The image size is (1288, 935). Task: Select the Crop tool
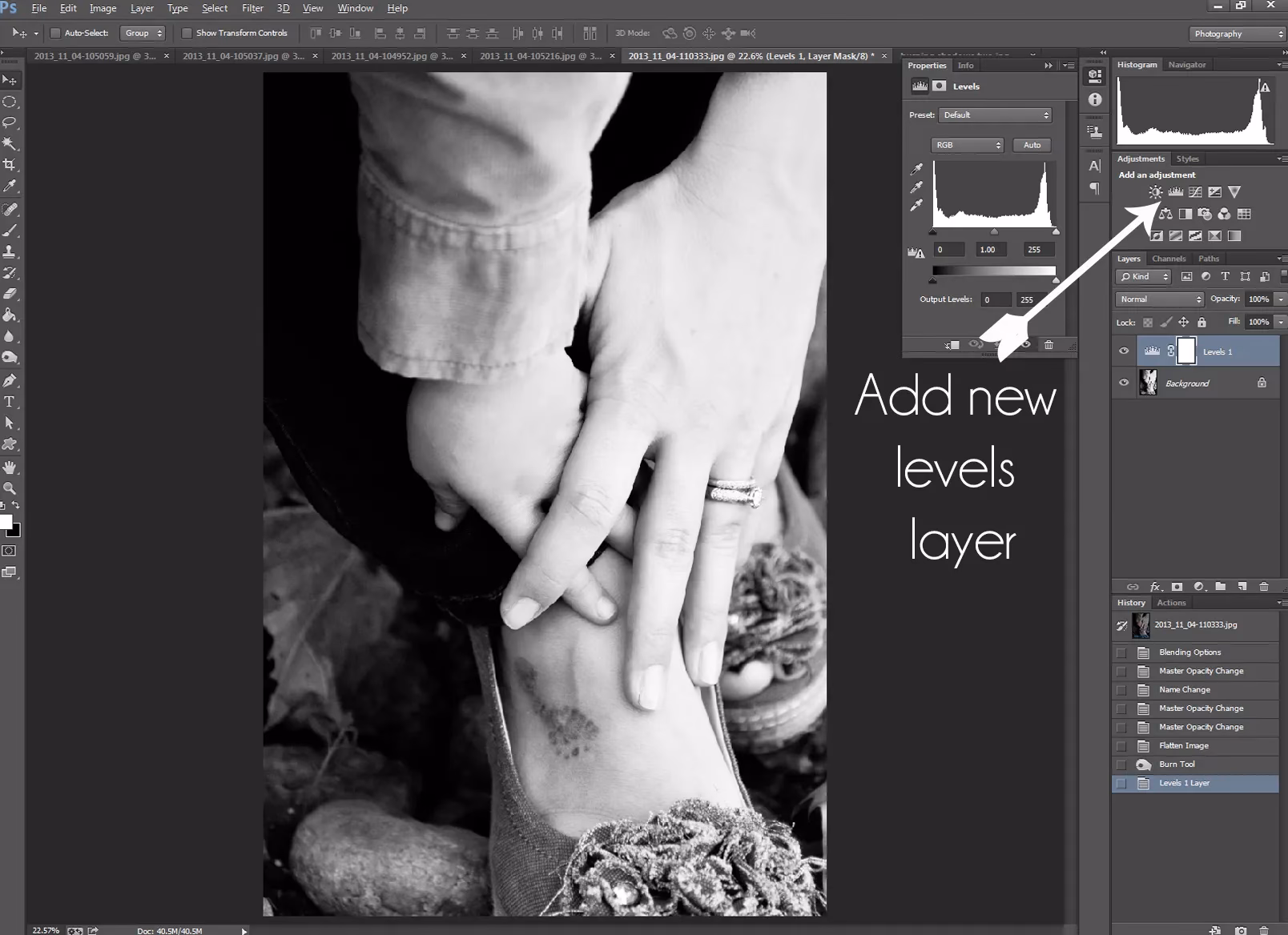click(10, 163)
